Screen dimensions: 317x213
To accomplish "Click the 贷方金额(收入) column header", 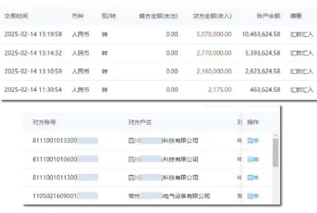I will coord(212,16).
